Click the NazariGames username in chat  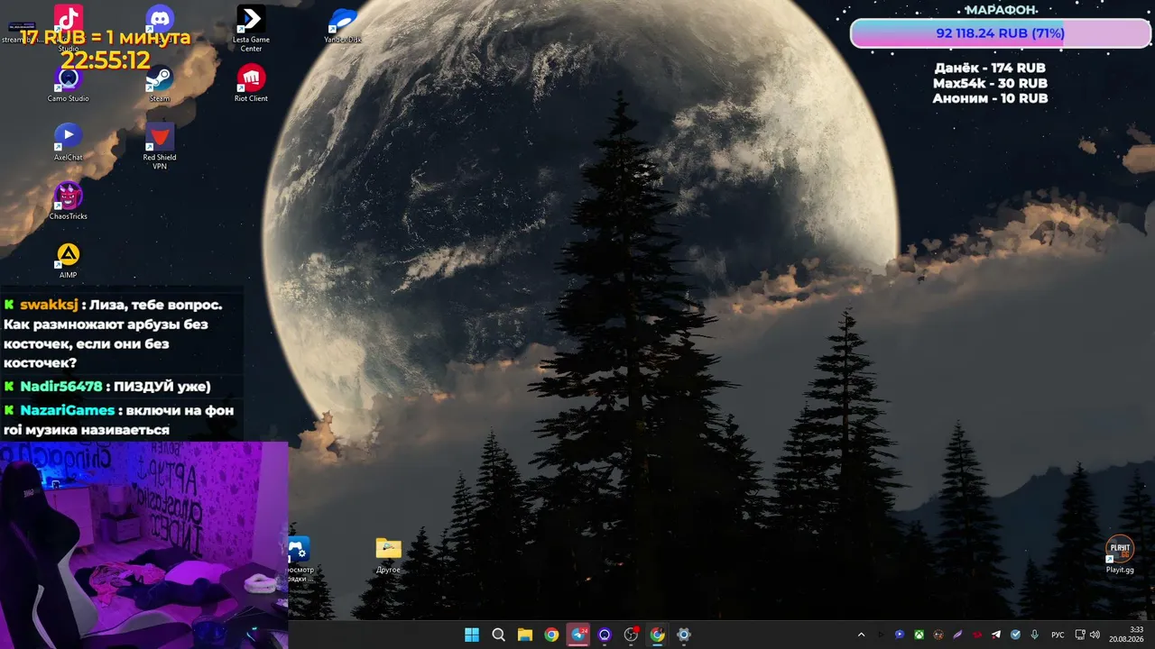(68, 410)
